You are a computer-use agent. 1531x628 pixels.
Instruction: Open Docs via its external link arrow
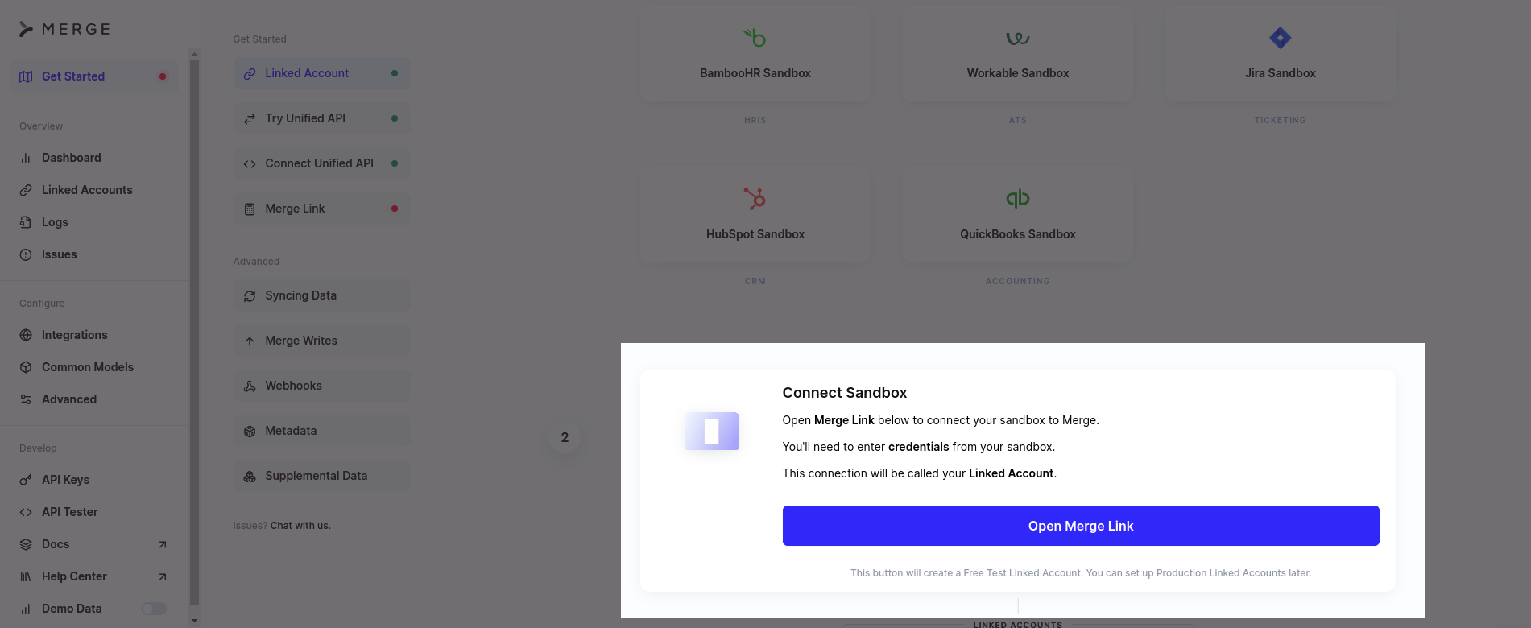tap(161, 543)
